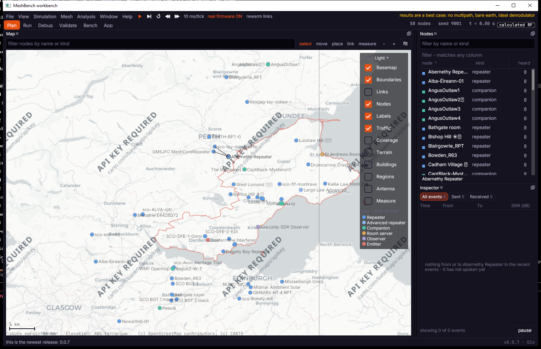Close the Inspector tab

tap(441, 188)
